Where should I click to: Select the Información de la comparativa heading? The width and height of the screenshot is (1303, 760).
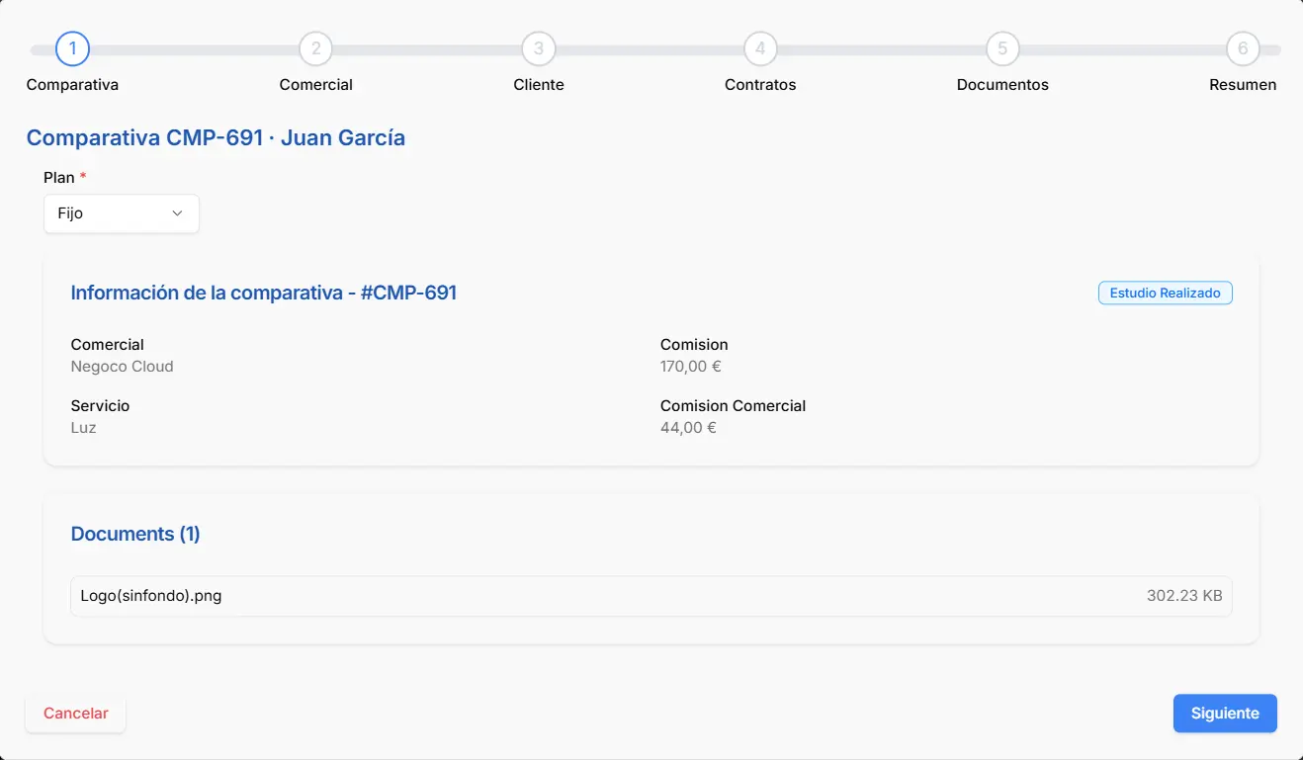pos(263,293)
